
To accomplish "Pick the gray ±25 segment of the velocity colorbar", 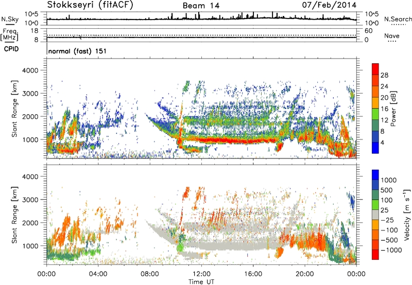I will [375, 215].
